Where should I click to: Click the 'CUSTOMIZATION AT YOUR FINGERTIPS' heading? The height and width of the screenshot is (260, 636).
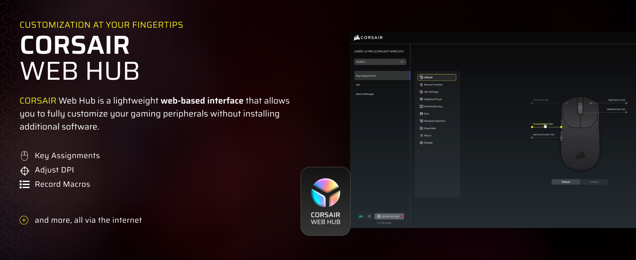pyautogui.click(x=101, y=25)
